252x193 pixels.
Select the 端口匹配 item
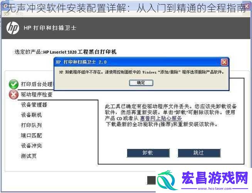pyautogui.click(x=32, y=135)
